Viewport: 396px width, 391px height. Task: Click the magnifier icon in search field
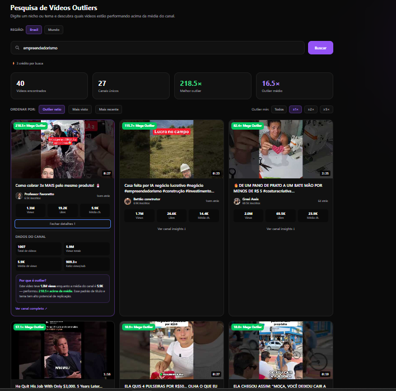click(18, 48)
